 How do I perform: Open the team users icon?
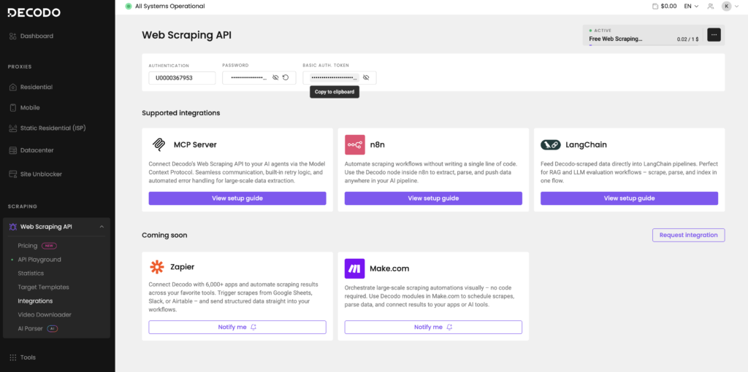709,6
